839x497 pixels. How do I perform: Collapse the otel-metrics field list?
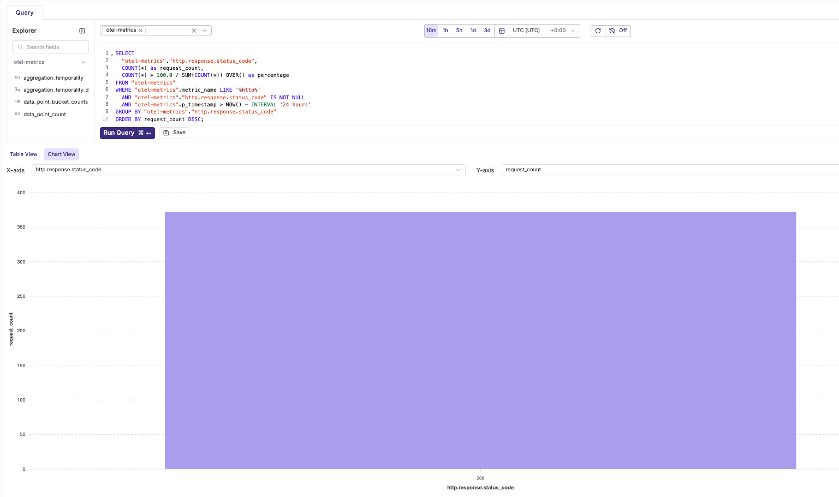[x=84, y=62]
